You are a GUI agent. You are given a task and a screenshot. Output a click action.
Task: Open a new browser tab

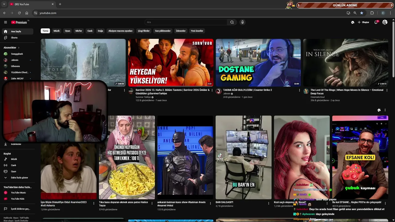click(x=60, y=4)
